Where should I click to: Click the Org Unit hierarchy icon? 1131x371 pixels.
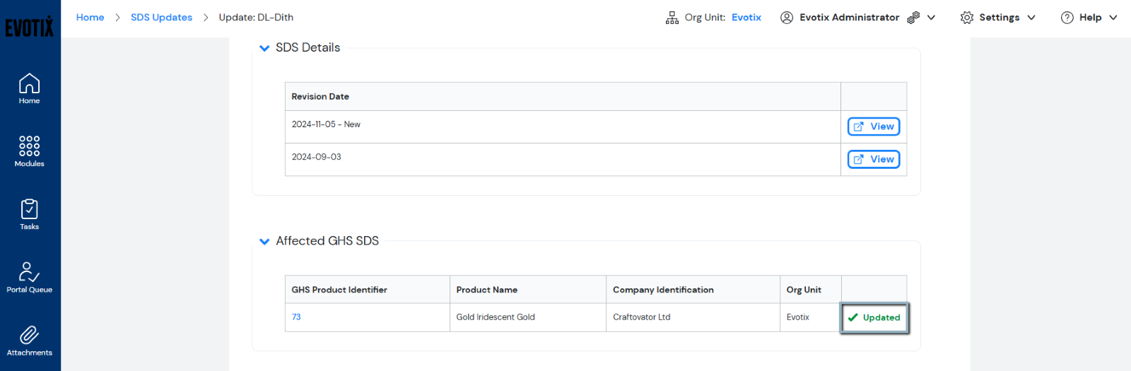(x=672, y=18)
